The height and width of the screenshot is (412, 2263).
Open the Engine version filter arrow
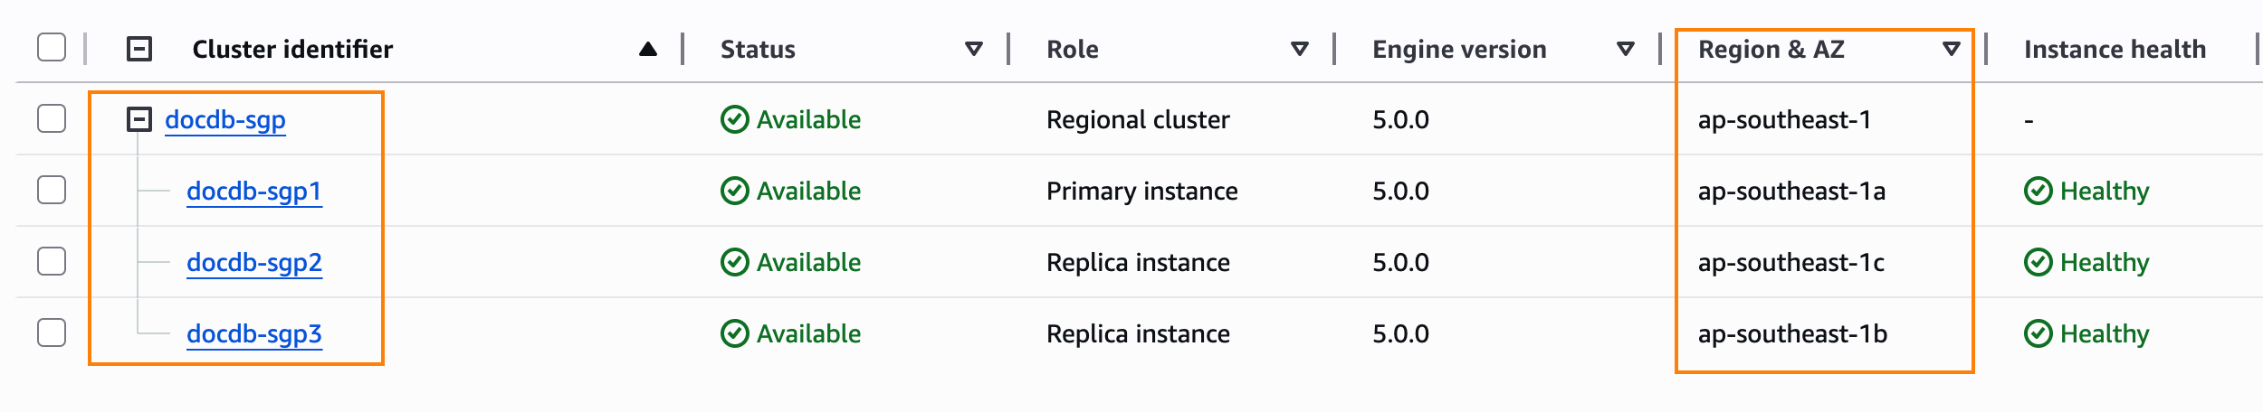click(x=1626, y=49)
